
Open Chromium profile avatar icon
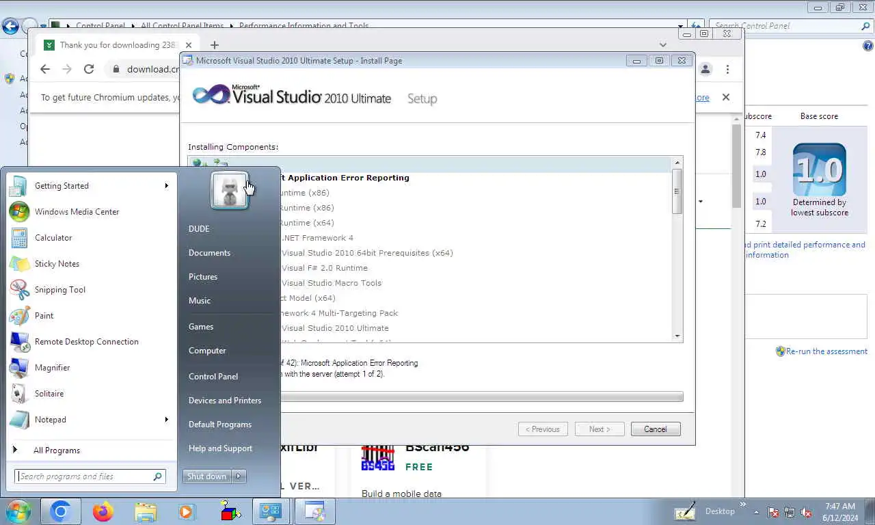pyautogui.click(x=705, y=69)
